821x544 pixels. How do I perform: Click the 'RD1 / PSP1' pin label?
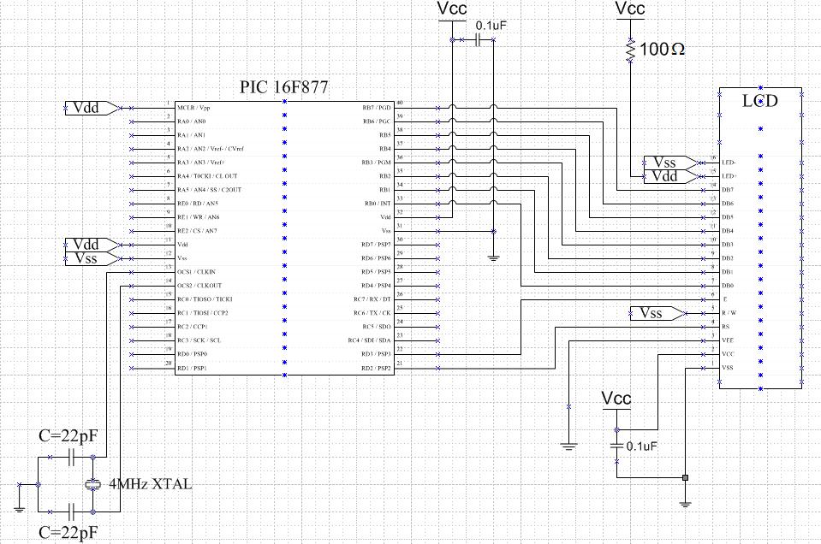click(192, 369)
